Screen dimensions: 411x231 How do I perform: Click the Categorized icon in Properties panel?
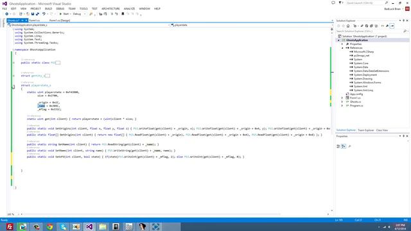(x=338, y=146)
